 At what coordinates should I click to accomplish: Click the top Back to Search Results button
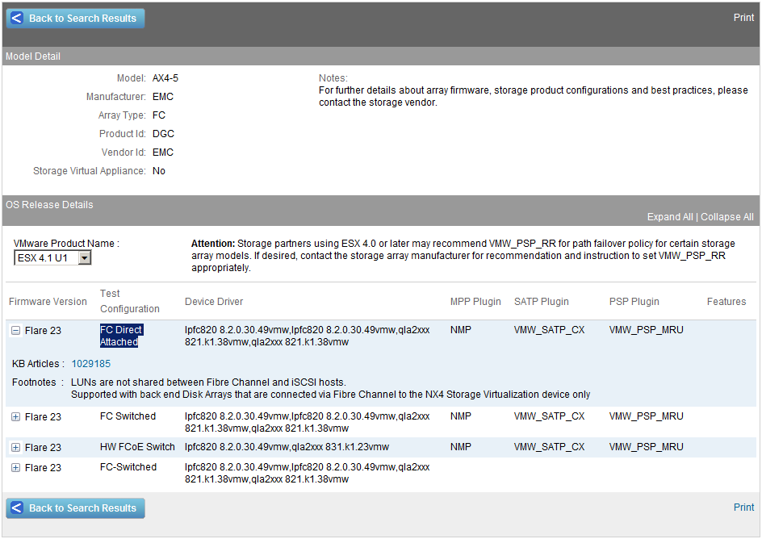pos(75,18)
